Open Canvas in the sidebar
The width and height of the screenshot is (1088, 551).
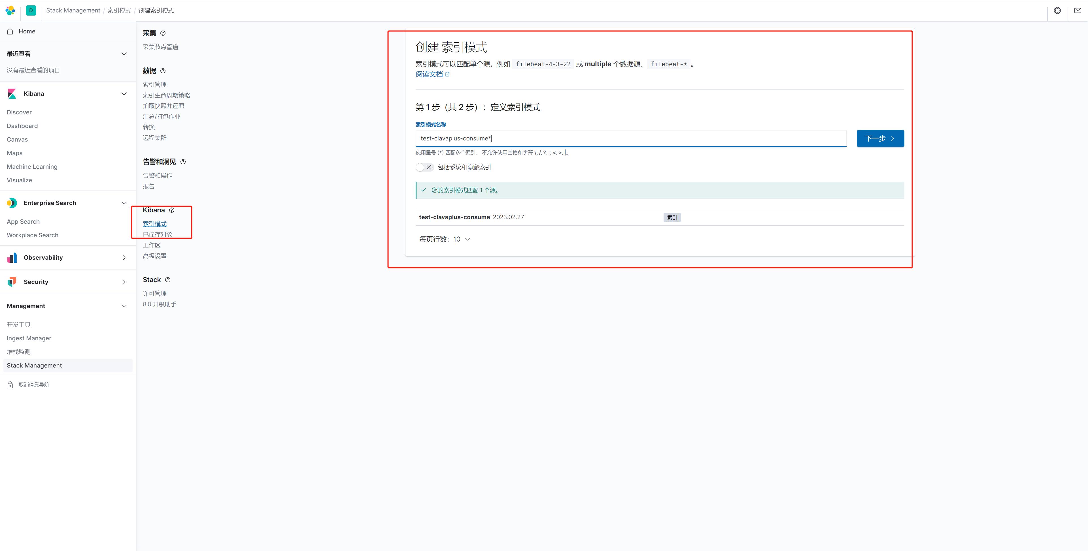[x=17, y=139]
